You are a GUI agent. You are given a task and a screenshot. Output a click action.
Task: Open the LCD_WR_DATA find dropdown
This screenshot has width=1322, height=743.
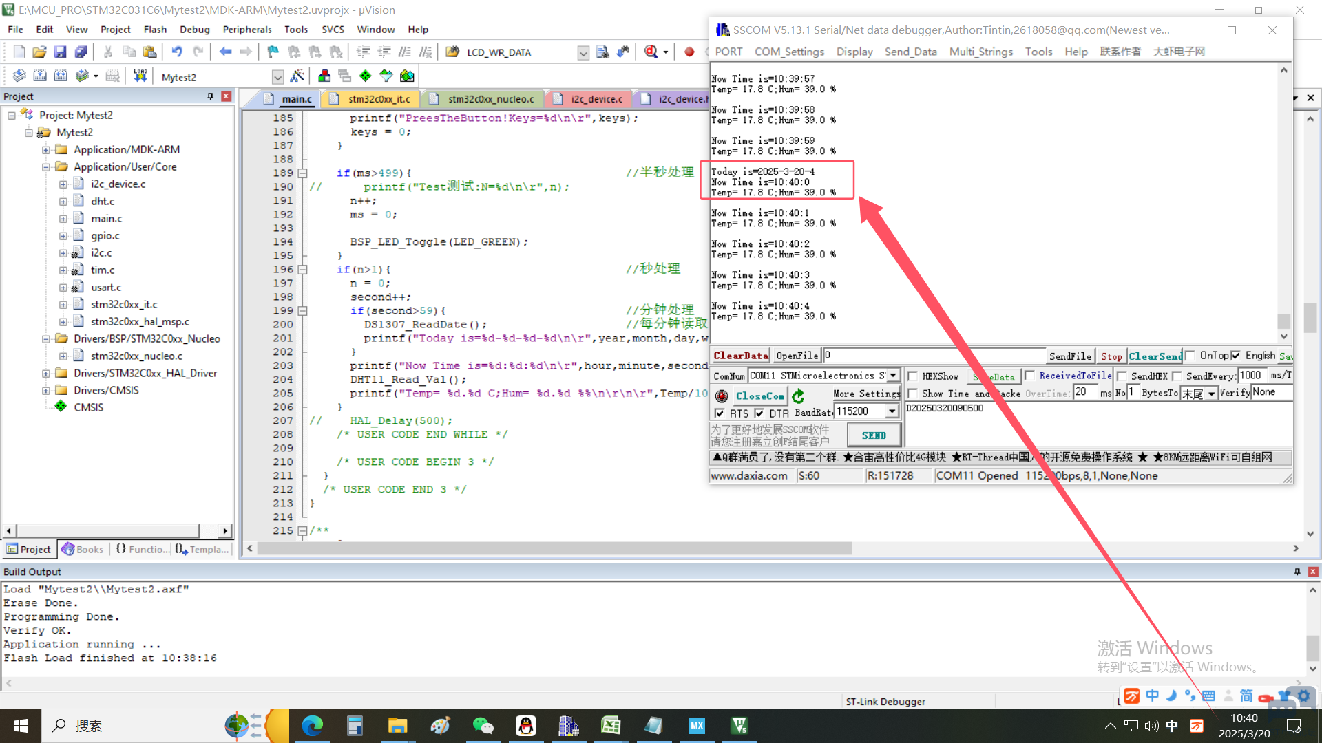click(x=583, y=53)
